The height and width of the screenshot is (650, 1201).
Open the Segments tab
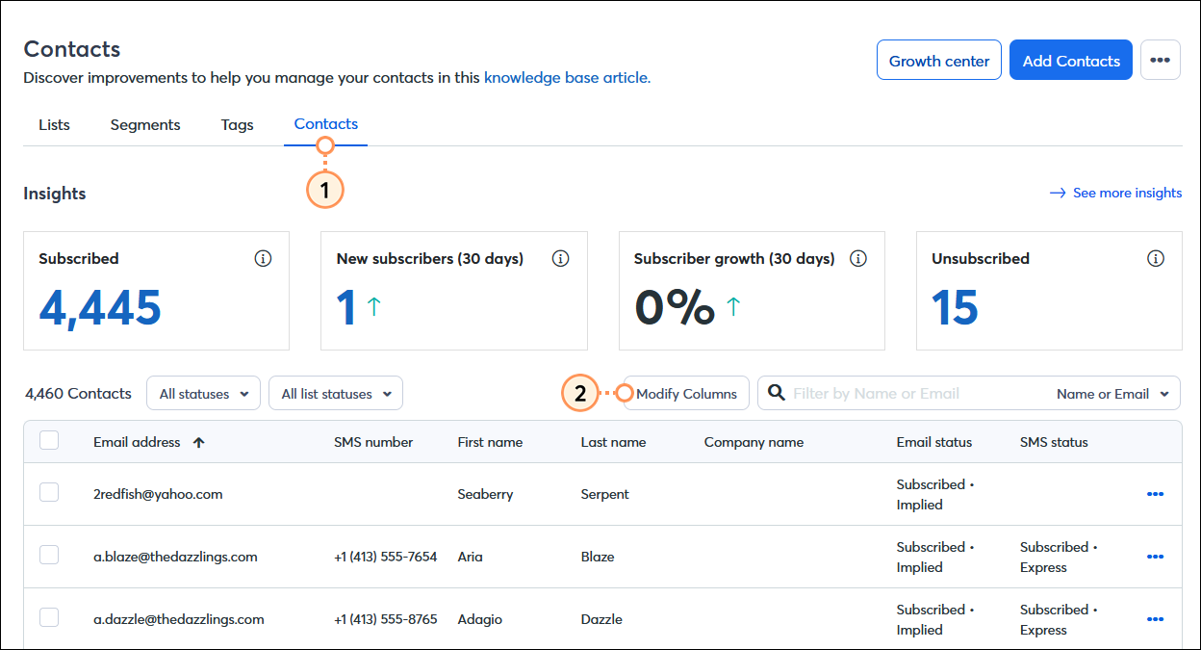click(145, 124)
